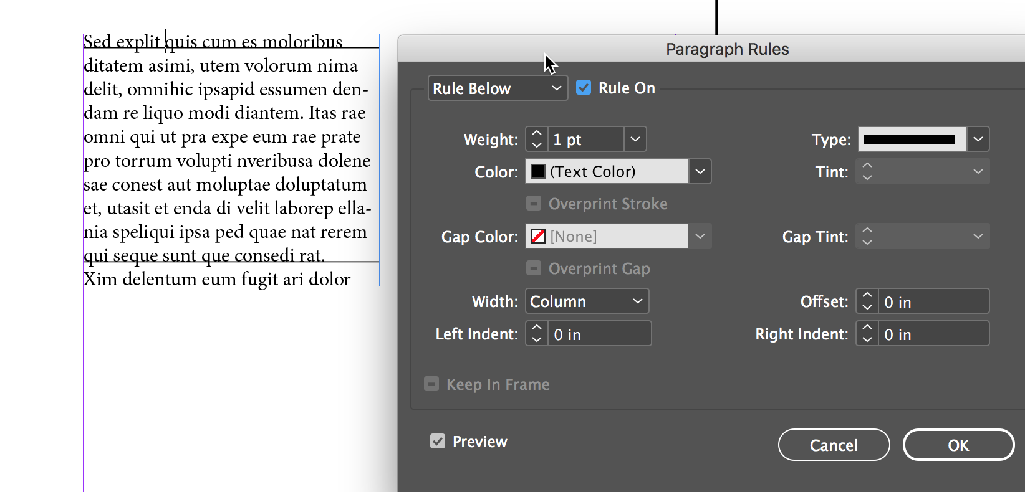Open the Type stroke style dropdown
1025x492 pixels.
tap(978, 140)
